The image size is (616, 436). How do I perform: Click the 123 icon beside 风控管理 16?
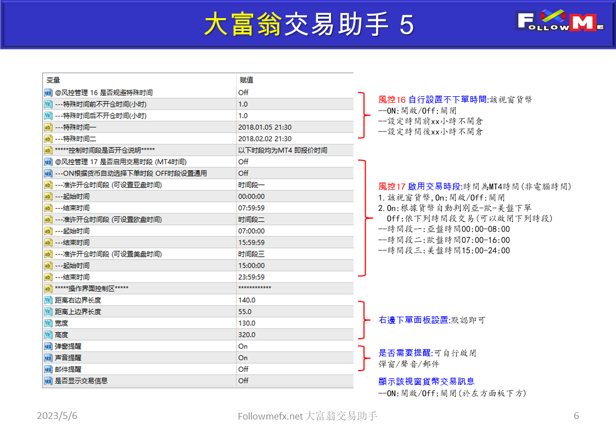pos(48,92)
